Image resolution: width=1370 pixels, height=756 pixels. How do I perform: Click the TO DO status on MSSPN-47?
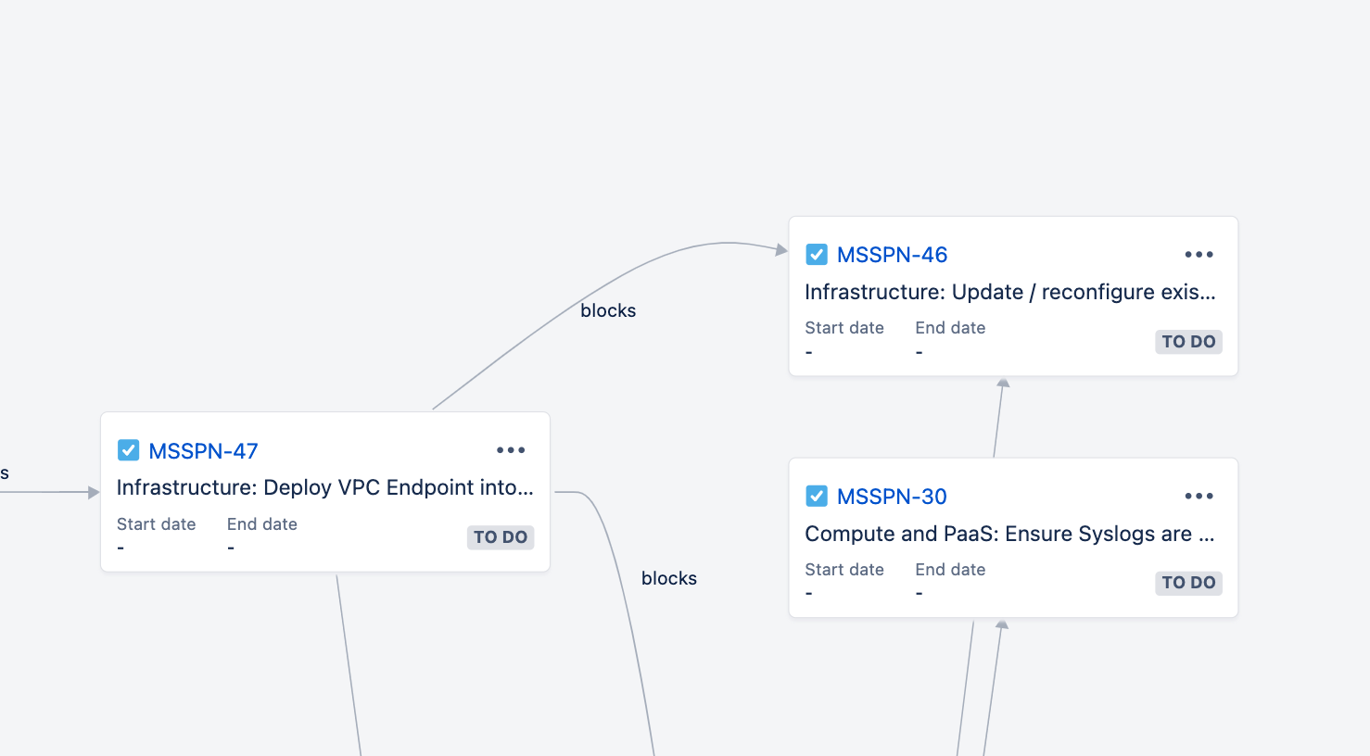pyautogui.click(x=501, y=537)
